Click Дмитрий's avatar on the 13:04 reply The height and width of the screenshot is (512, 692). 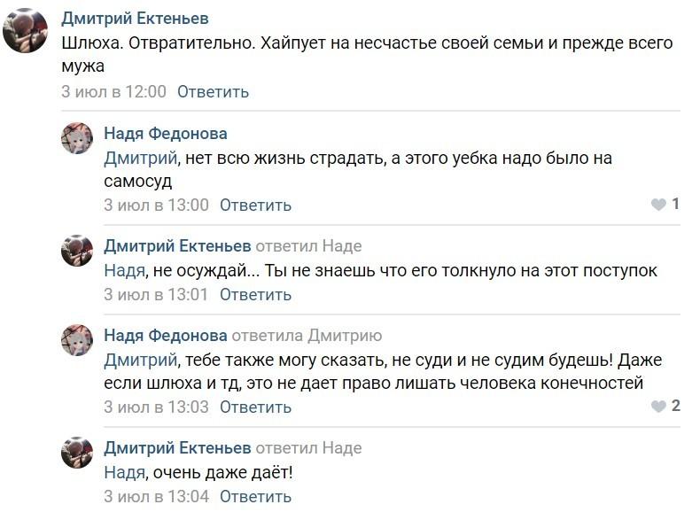coord(77,452)
